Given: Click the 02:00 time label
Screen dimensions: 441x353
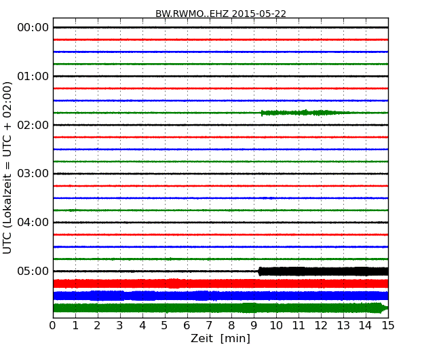Looking at the screenshot, I should pos(33,125).
